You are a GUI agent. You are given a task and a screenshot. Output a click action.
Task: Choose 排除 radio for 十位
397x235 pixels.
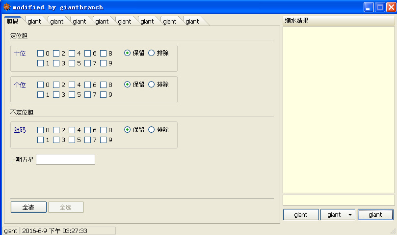tap(152, 53)
